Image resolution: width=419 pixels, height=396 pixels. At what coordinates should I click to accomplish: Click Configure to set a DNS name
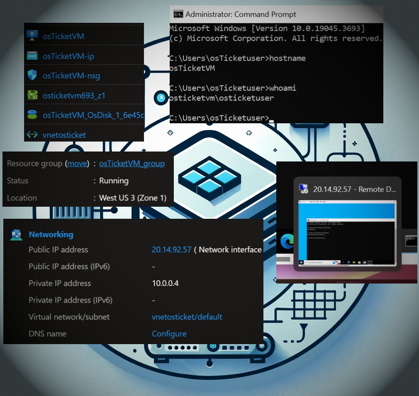pos(169,333)
